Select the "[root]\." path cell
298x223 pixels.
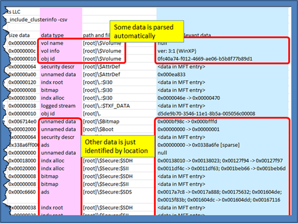click(x=92, y=114)
